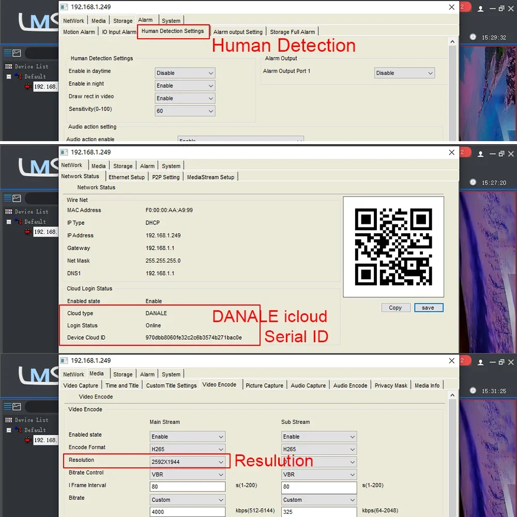
Task: Click the Main Stream I Frame Interval field
Action: [x=188, y=486]
